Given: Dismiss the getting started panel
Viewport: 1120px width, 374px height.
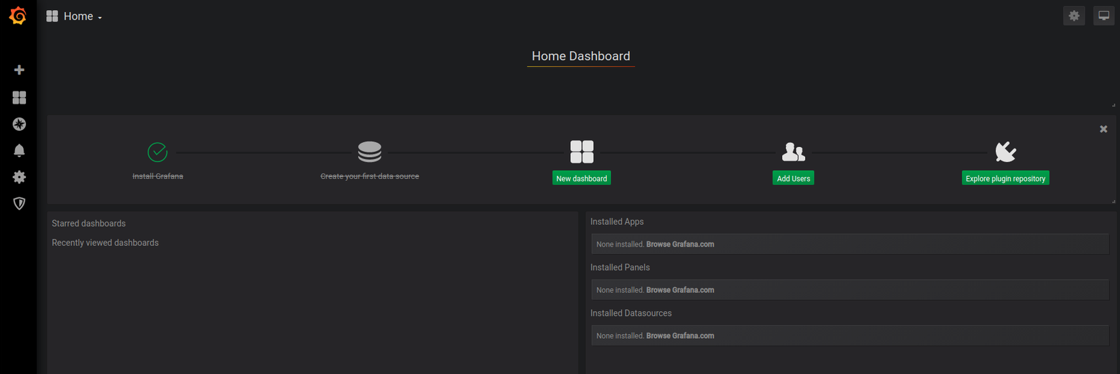Looking at the screenshot, I should click(x=1104, y=129).
